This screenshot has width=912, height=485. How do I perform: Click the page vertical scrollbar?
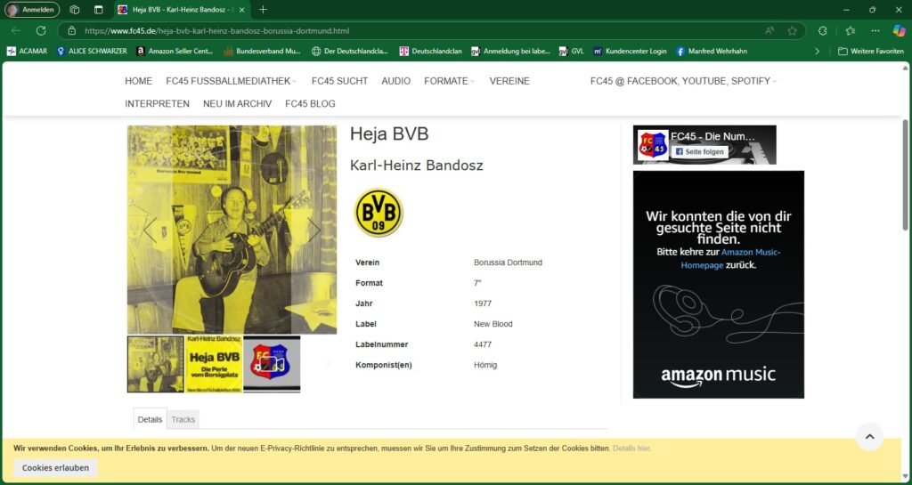pos(906,174)
